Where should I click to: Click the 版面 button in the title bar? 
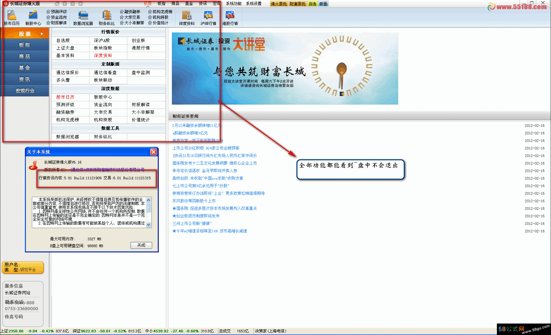click(x=323, y=4)
